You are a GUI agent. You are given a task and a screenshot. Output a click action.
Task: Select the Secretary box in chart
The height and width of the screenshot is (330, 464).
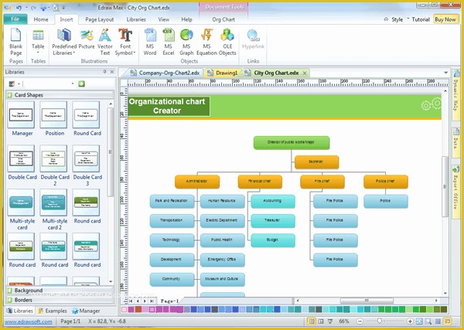pos(316,162)
